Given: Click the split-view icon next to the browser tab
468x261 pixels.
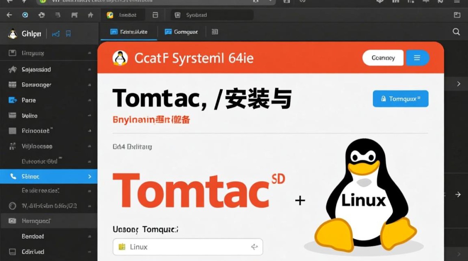Looking at the screenshot, I should (x=155, y=15).
